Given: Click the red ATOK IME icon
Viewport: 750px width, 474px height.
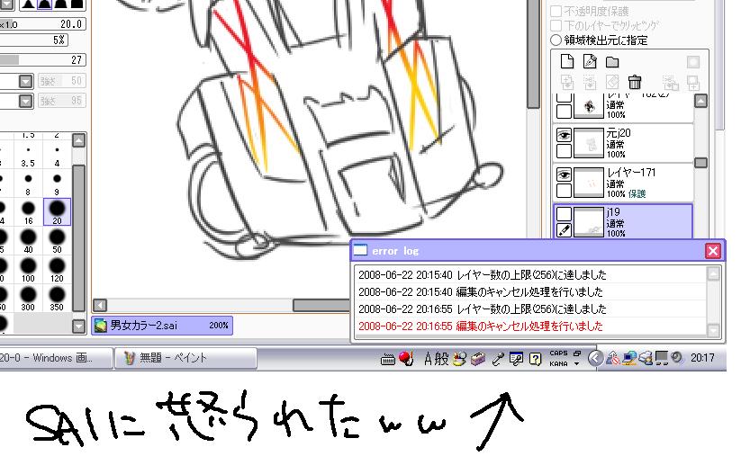Looking at the screenshot, I should [x=406, y=358].
